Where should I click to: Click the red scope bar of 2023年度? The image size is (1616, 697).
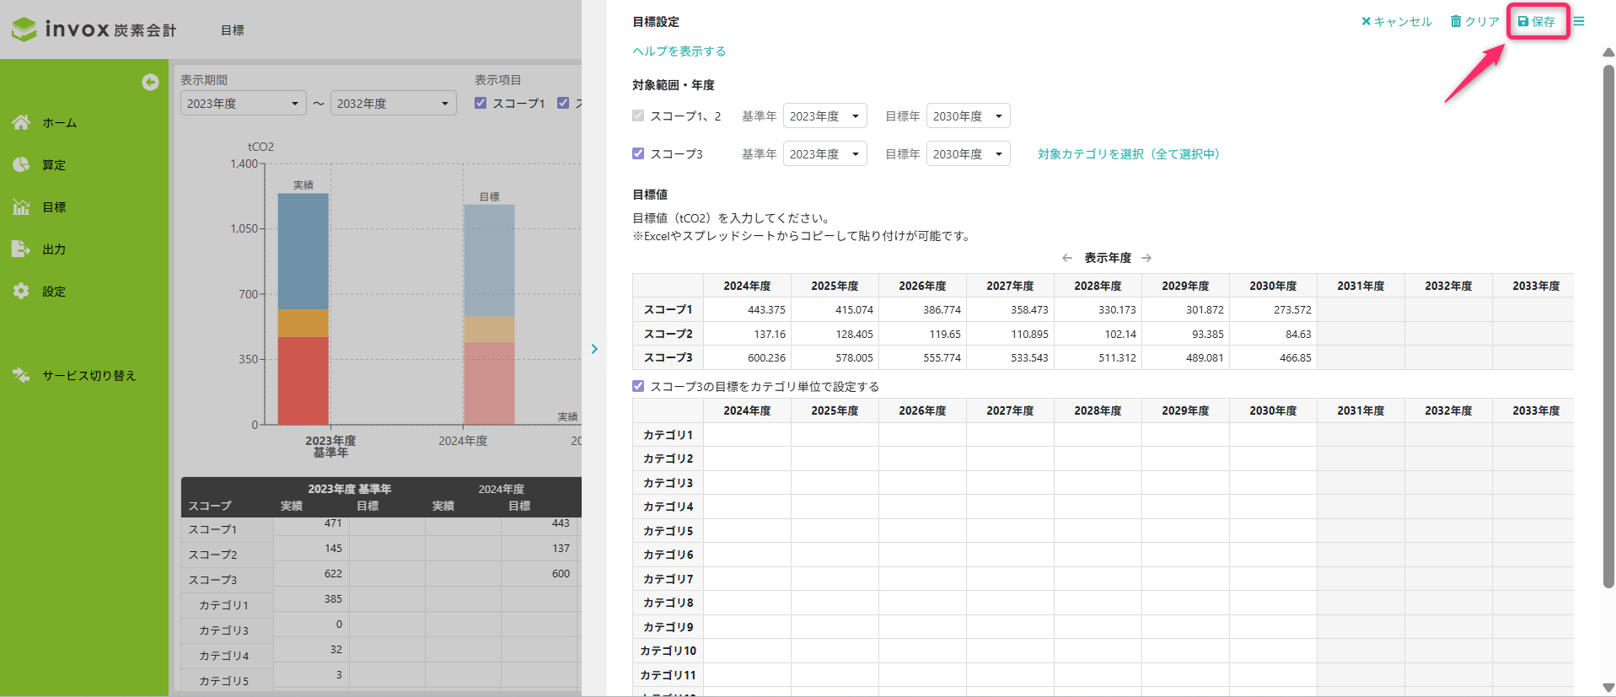tap(303, 380)
